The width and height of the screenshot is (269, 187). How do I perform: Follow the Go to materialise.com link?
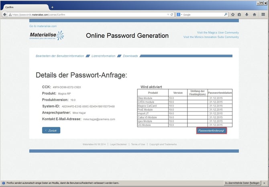[x=43, y=26]
